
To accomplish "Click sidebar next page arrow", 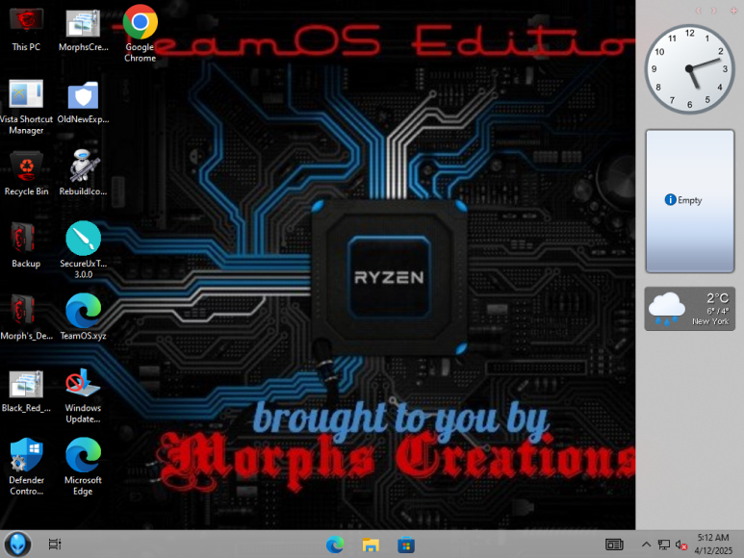I will coord(713,11).
